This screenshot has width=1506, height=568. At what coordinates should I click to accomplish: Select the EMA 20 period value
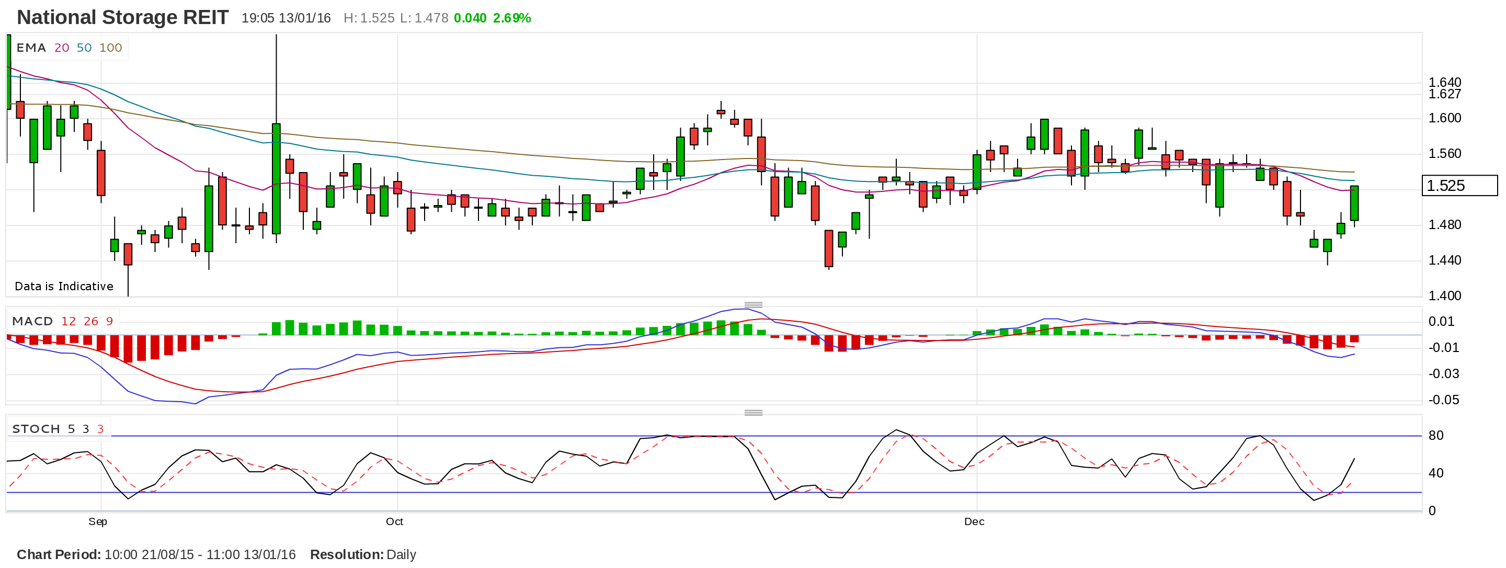[62, 48]
